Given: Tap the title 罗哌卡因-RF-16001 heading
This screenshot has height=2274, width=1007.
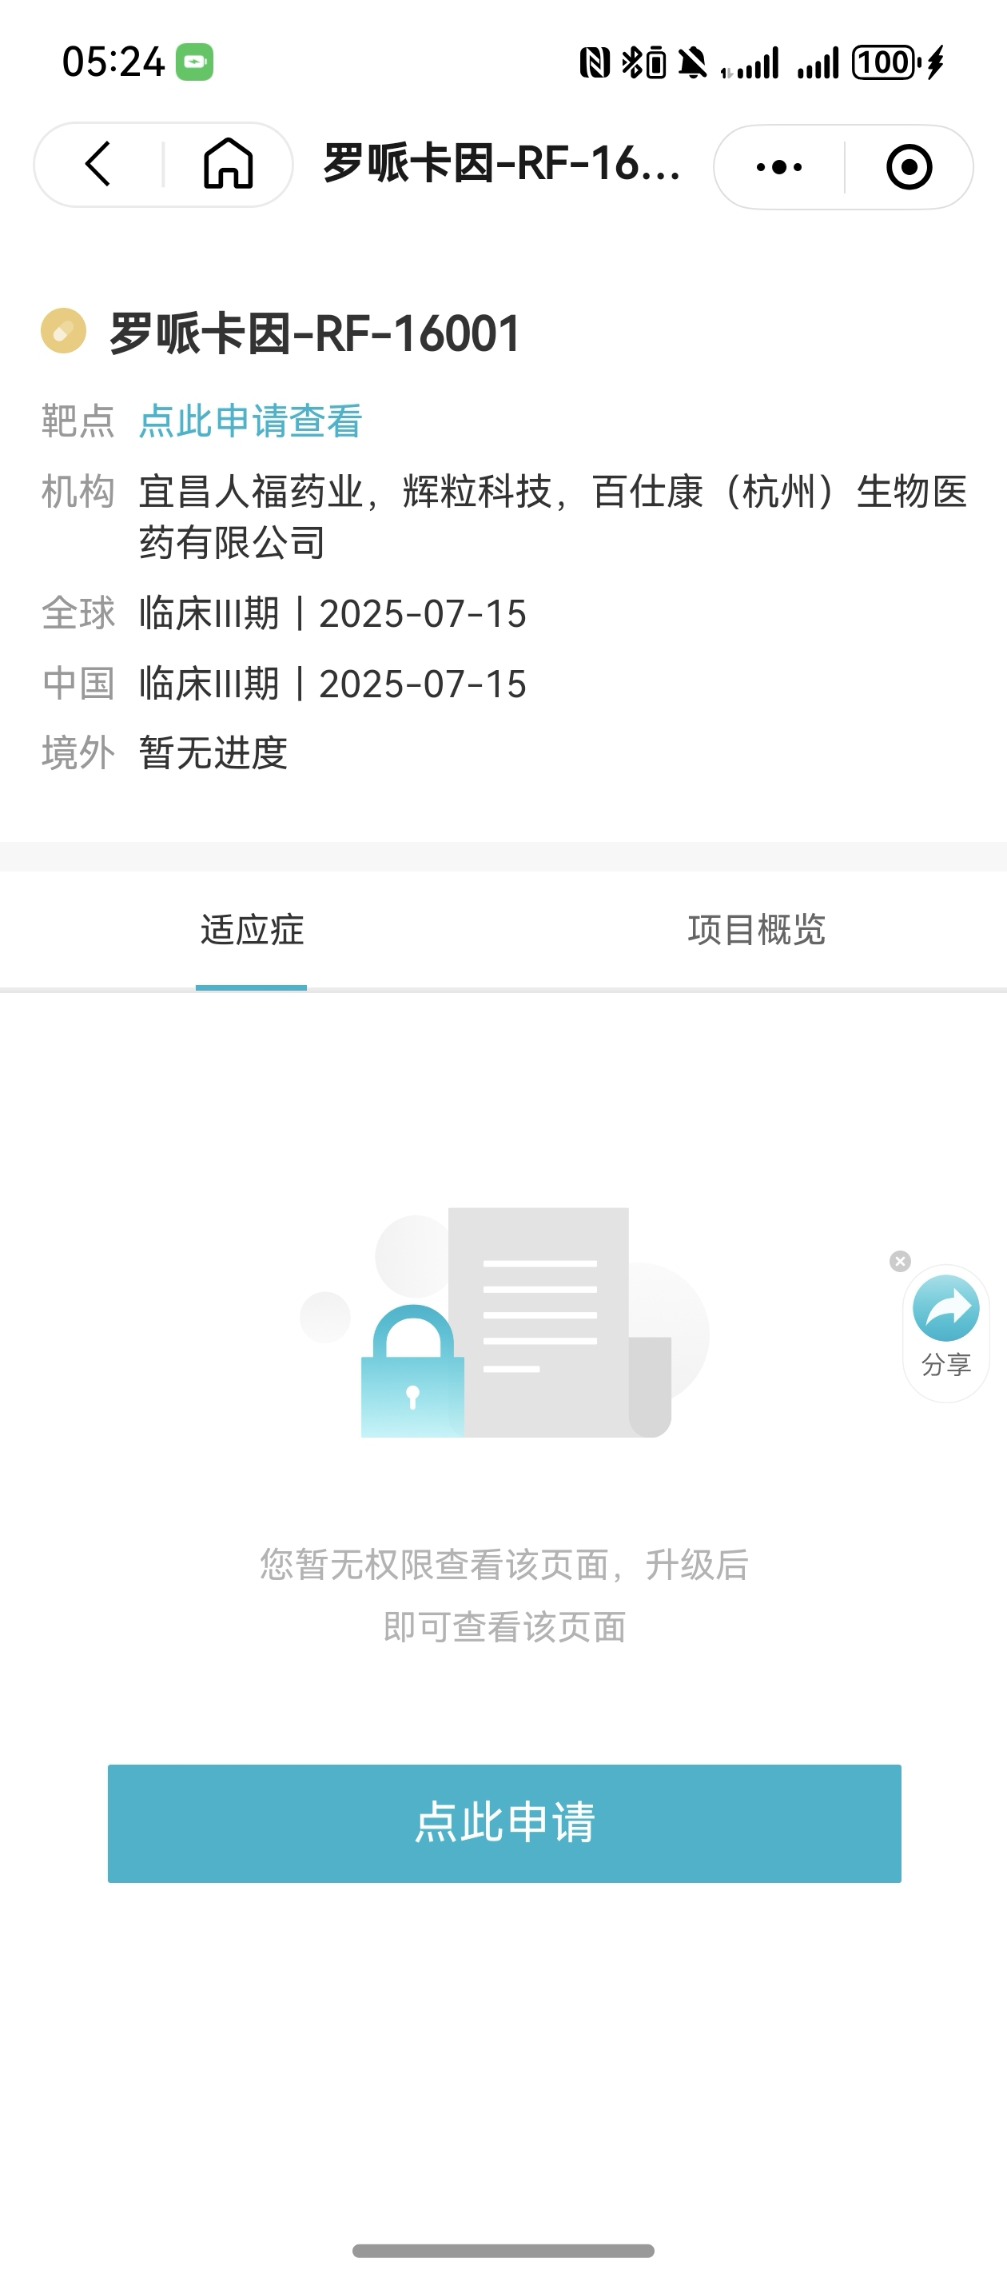Looking at the screenshot, I should click(x=315, y=333).
